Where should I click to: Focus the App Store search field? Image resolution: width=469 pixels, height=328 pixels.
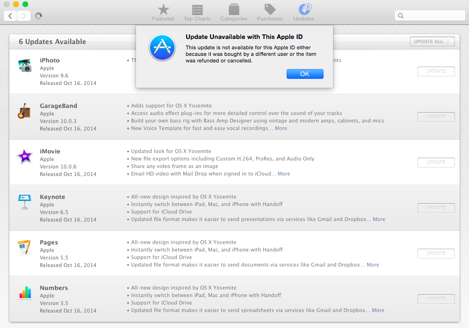click(x=430, y=16)
